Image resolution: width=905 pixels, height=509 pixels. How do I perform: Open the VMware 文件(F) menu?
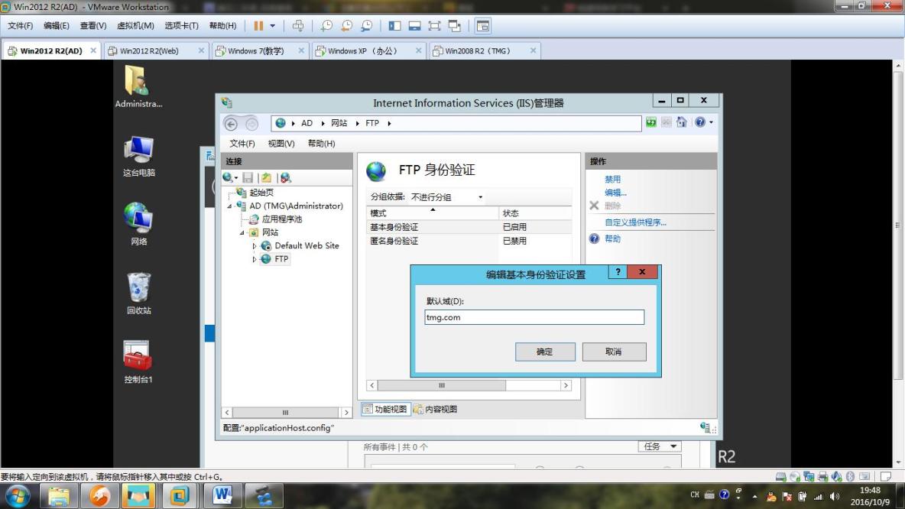tap(20, 26)
